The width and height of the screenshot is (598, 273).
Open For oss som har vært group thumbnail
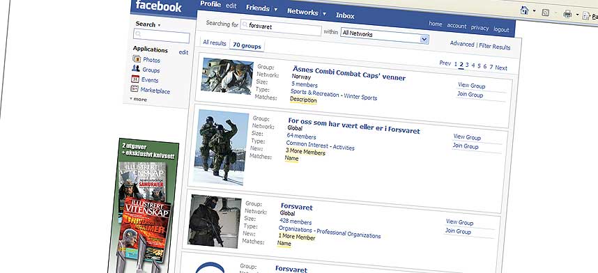point(220,148)
